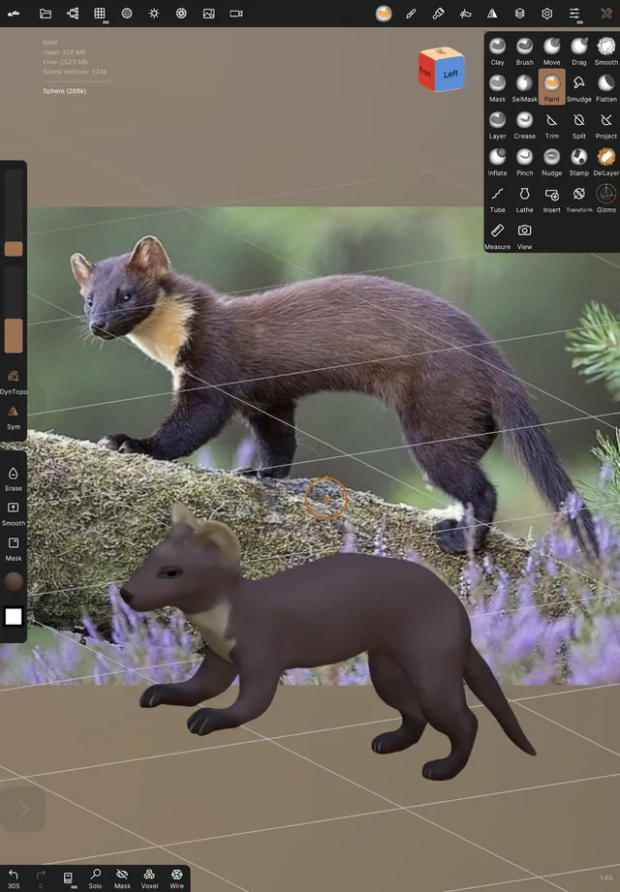Toggle Mask shortcut on left sidebar
Screen dimensions: 620x892
click(14, 548)
